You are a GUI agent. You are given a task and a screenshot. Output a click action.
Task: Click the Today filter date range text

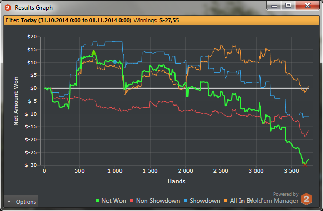tap(76, 20)
